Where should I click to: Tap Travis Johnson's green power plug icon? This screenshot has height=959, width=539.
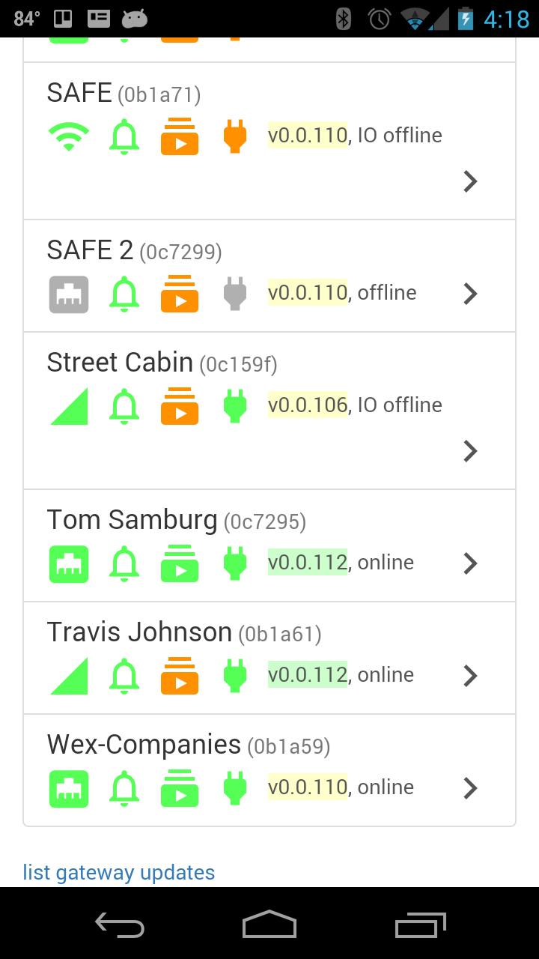pyautogui.click(x=235, y=676)
